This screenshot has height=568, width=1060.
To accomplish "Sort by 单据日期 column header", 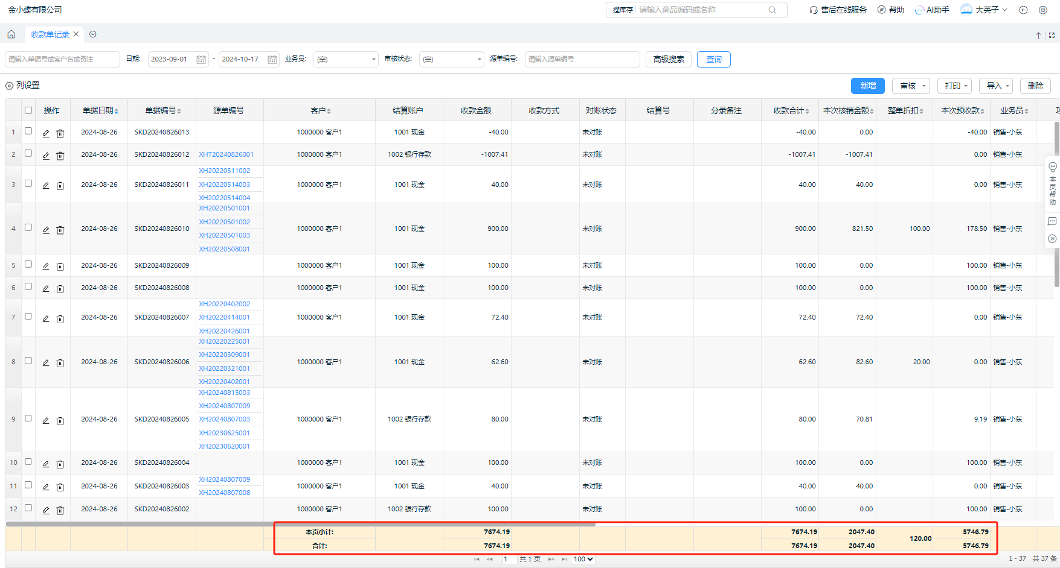I will point(100,110).
